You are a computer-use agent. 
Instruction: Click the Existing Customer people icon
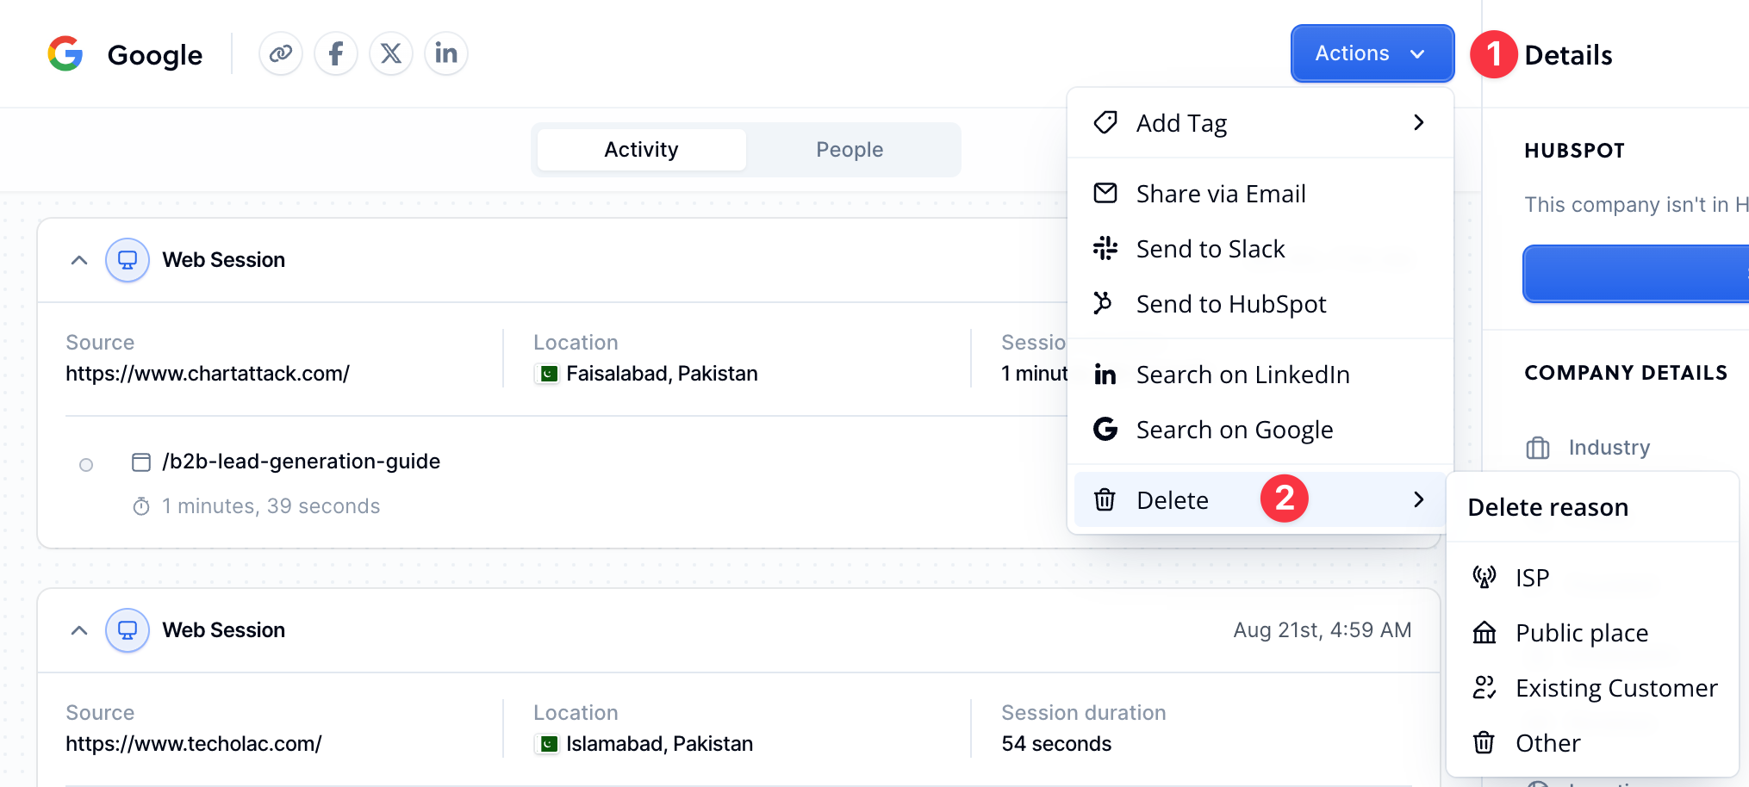tap(1484, 687)
